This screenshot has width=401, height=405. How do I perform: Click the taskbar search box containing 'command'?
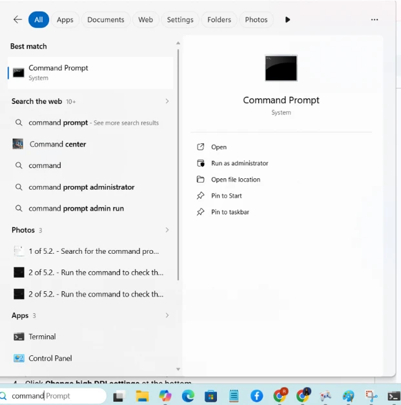coord(53,396)
